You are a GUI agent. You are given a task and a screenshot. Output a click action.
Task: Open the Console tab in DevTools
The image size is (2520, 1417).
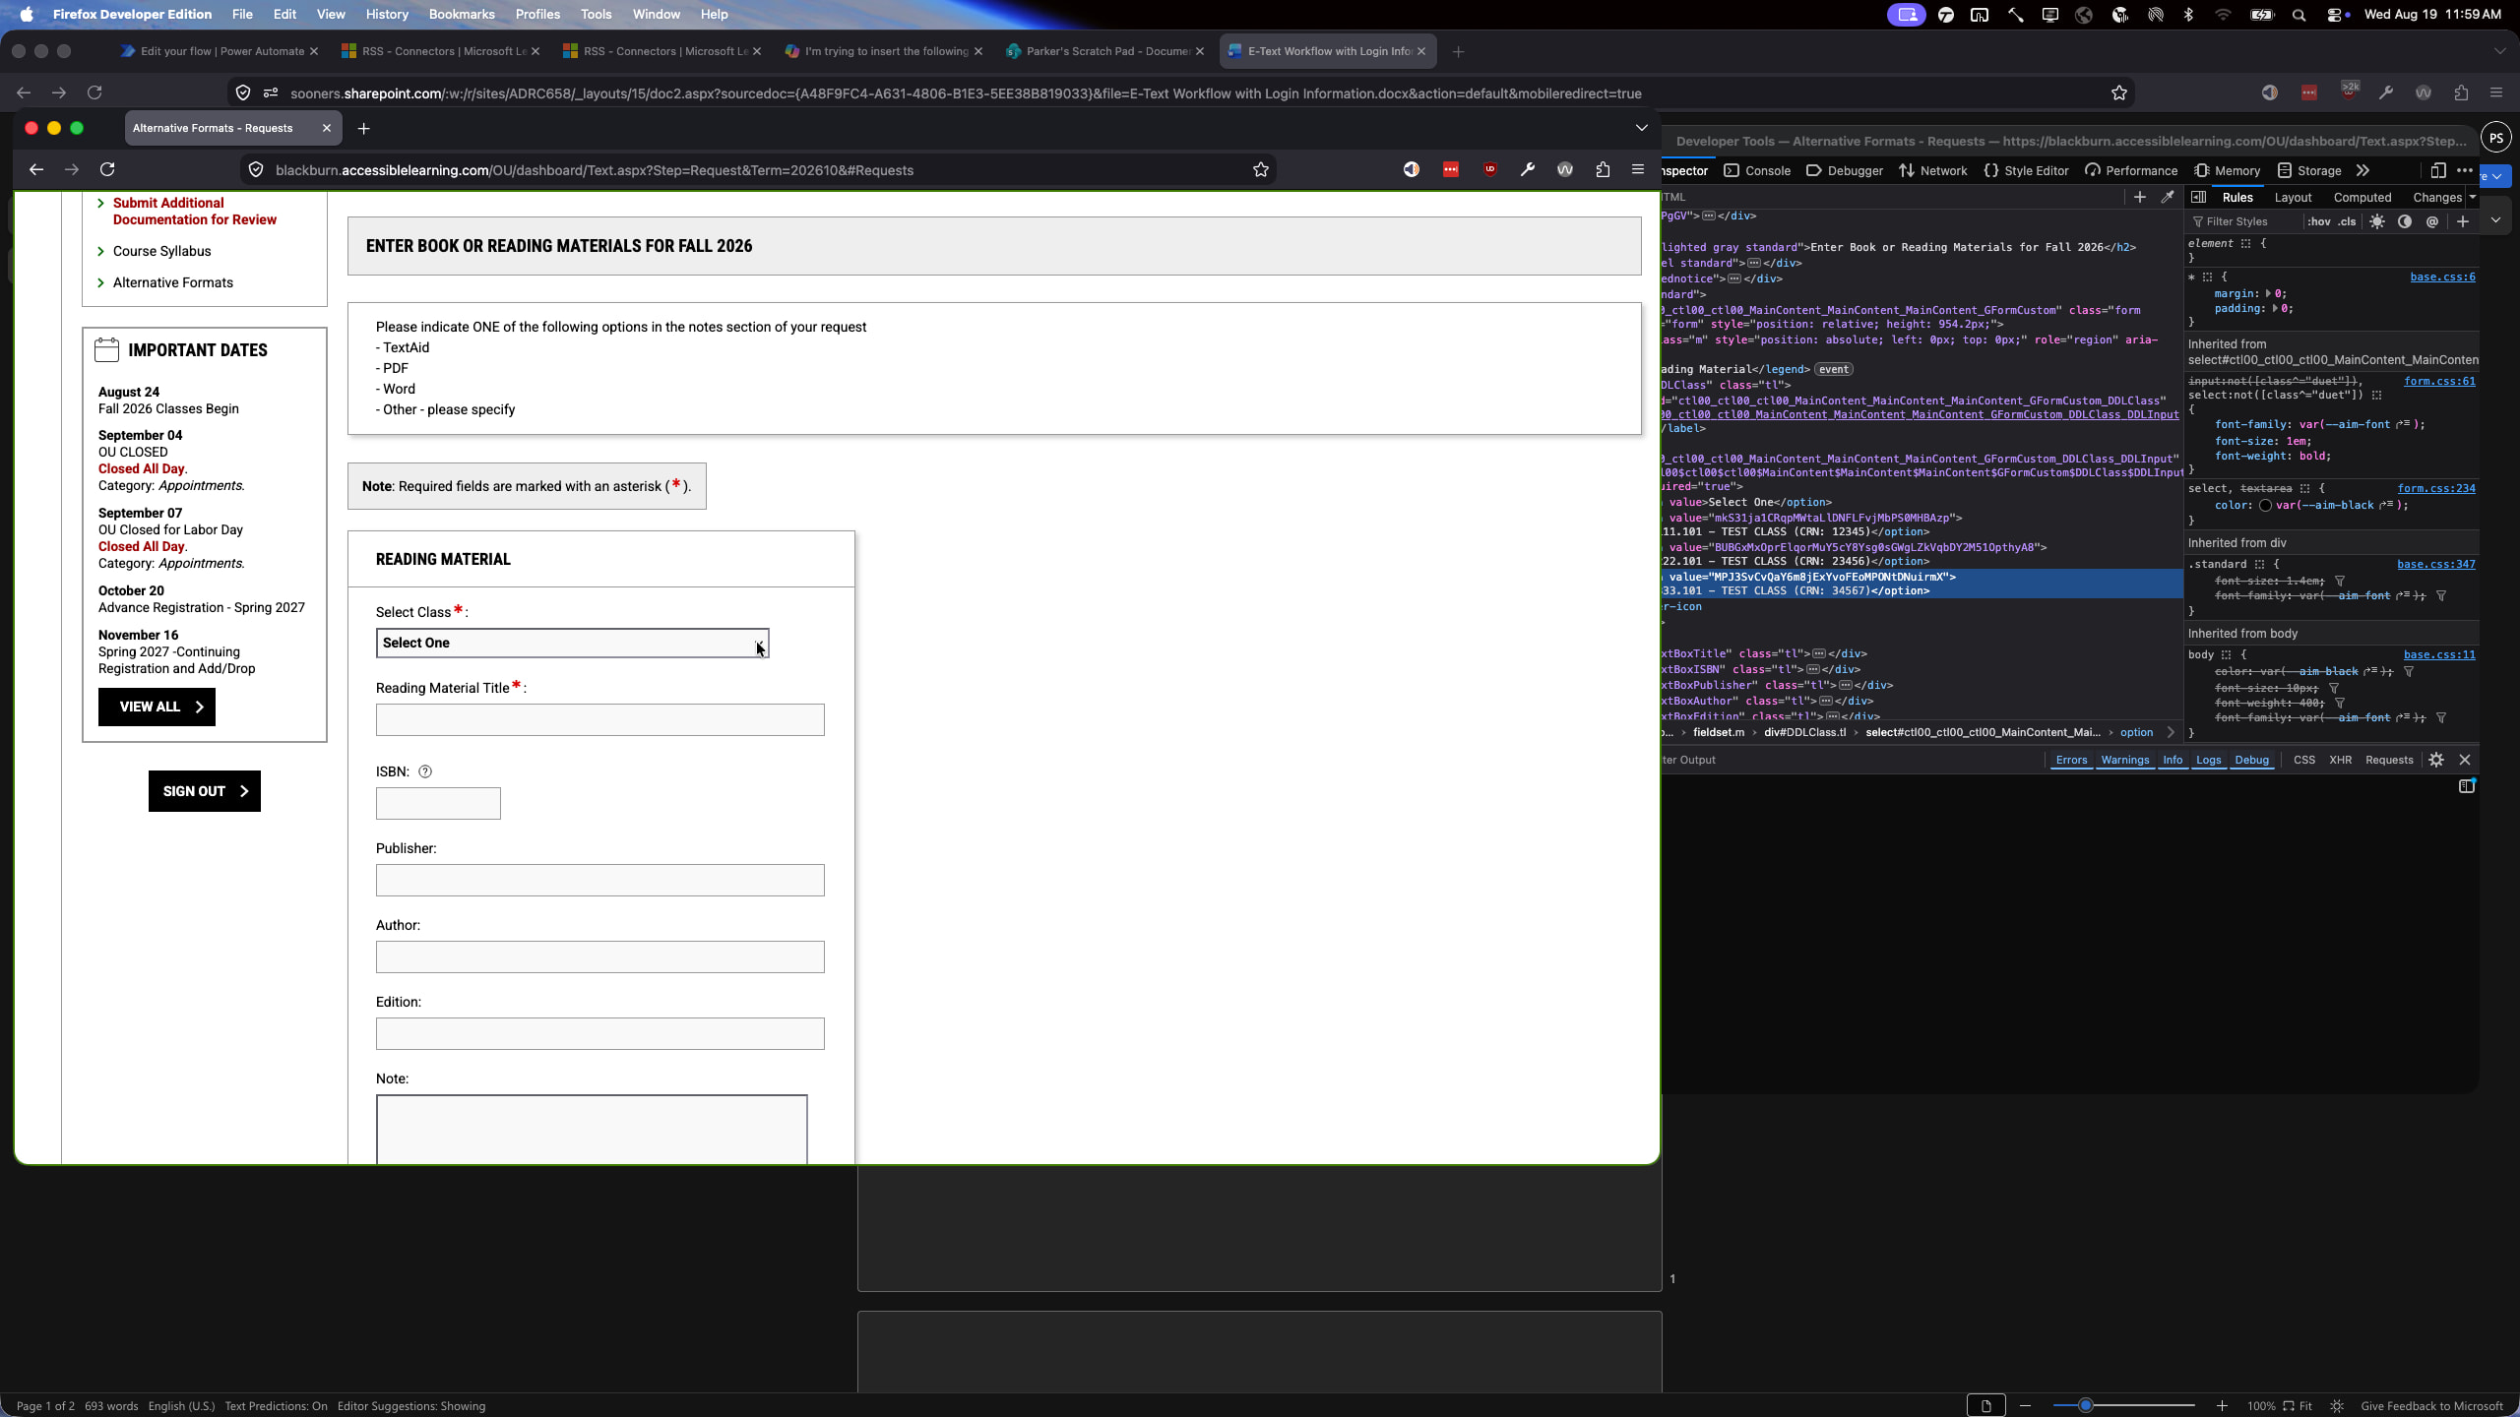(1757, 170)
